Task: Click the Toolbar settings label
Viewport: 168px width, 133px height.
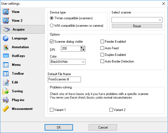Action: pos(18,74)
